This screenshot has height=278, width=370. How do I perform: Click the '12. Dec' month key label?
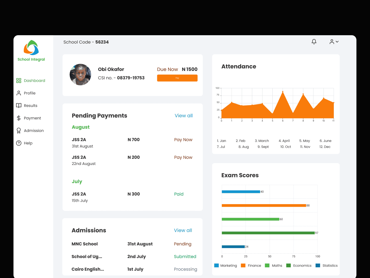(x=325, y=147)
